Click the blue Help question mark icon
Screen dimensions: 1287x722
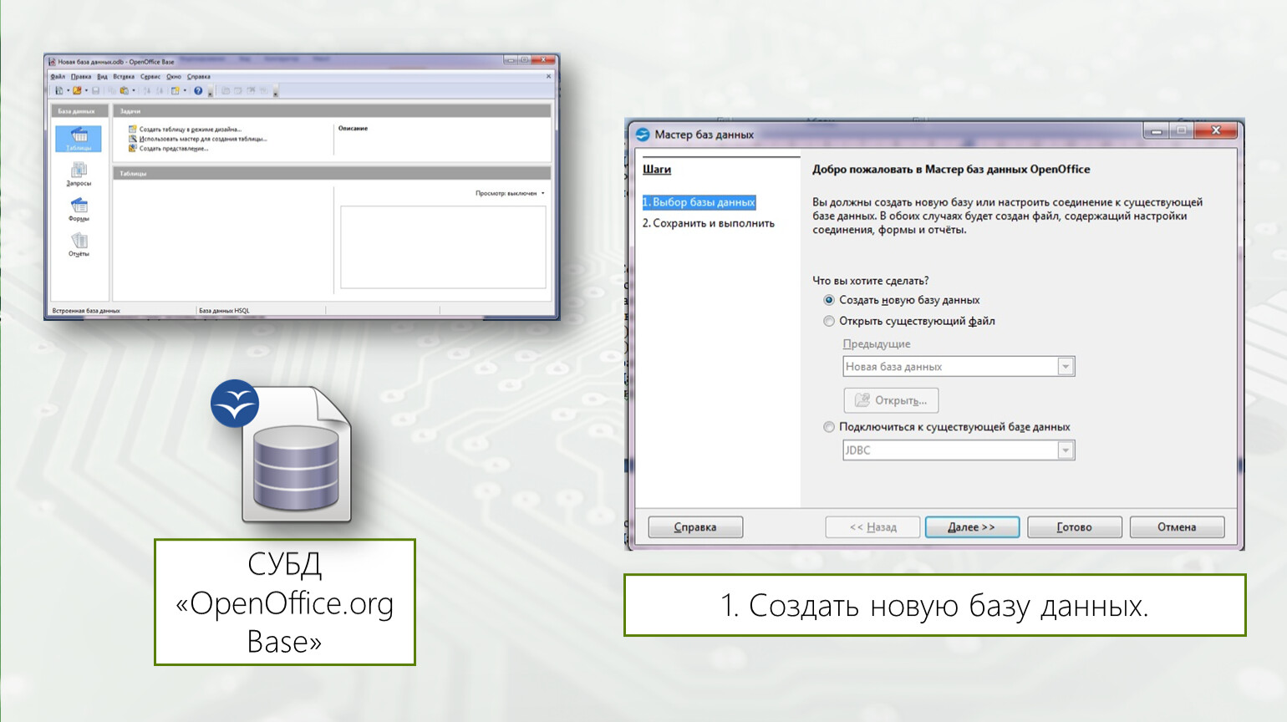pos(198,90)
